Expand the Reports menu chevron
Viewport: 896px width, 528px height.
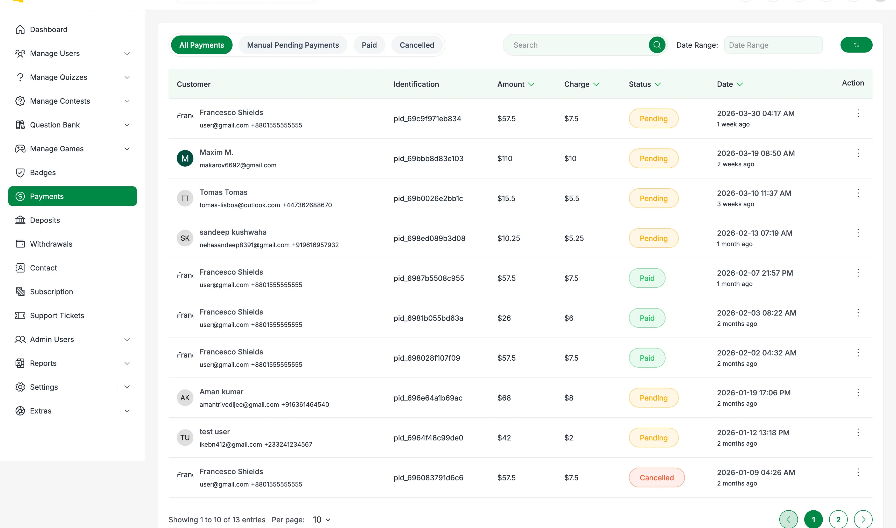tap(127, 363)
